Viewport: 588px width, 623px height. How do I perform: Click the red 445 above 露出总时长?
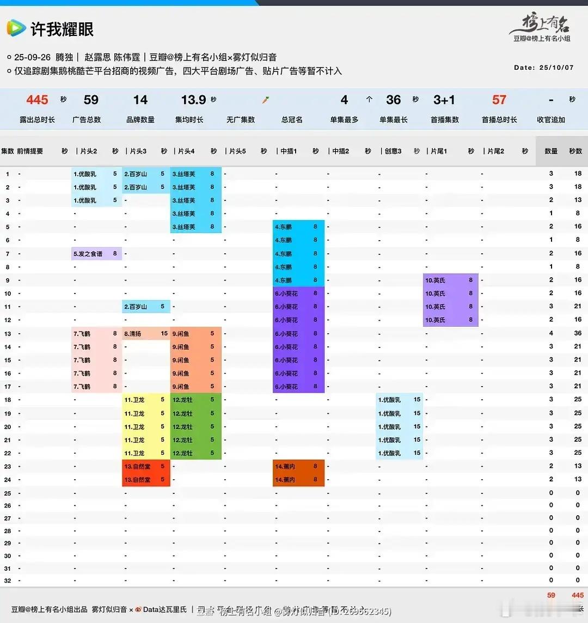coord(37,100)
